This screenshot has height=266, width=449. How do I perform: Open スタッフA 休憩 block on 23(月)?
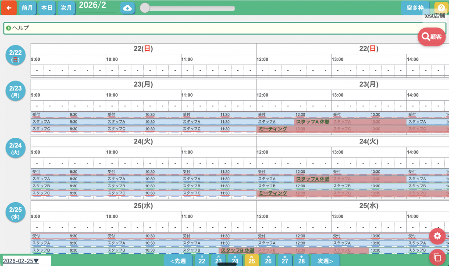(312, 122)
